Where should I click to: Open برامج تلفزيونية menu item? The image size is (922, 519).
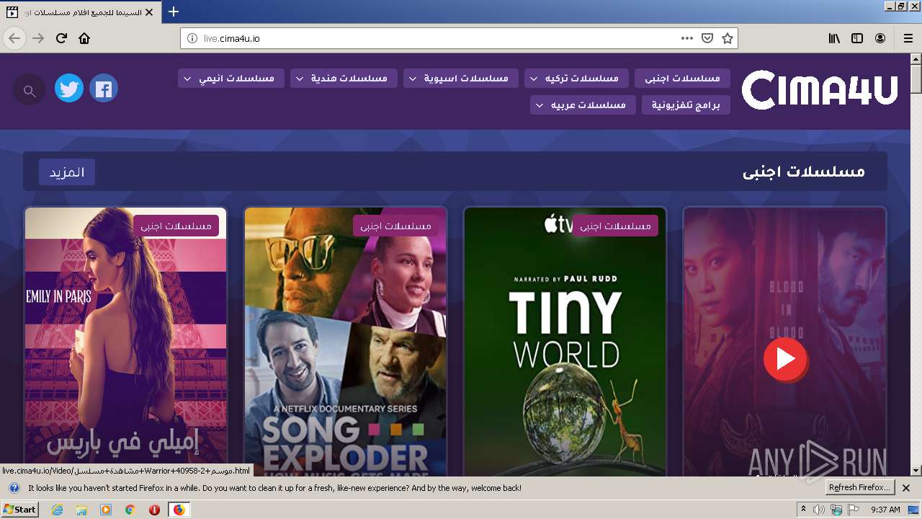pos(686,105)
